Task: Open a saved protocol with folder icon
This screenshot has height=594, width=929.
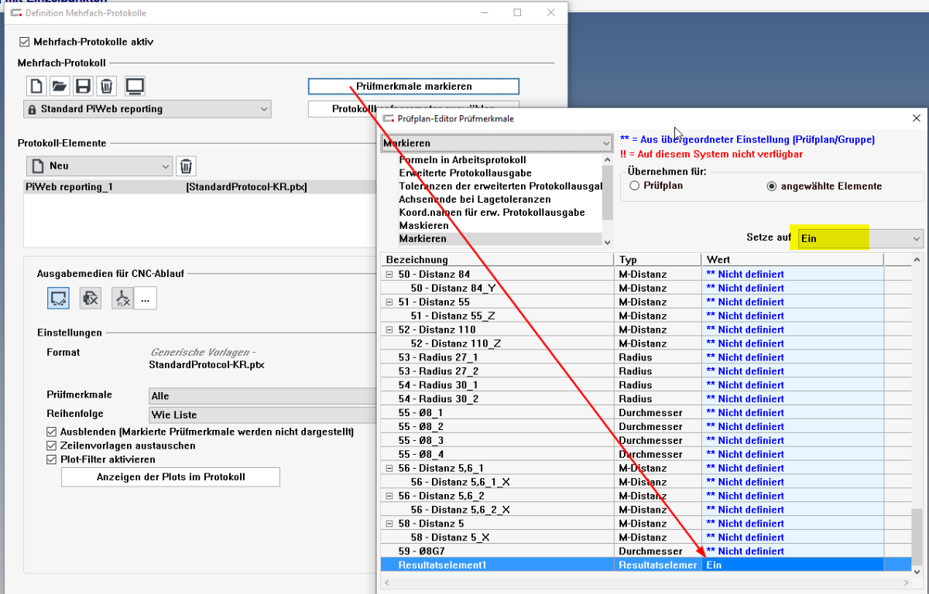Action: point(60,86)
